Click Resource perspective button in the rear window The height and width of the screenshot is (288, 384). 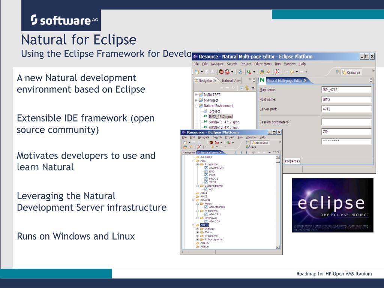[351, 72]
